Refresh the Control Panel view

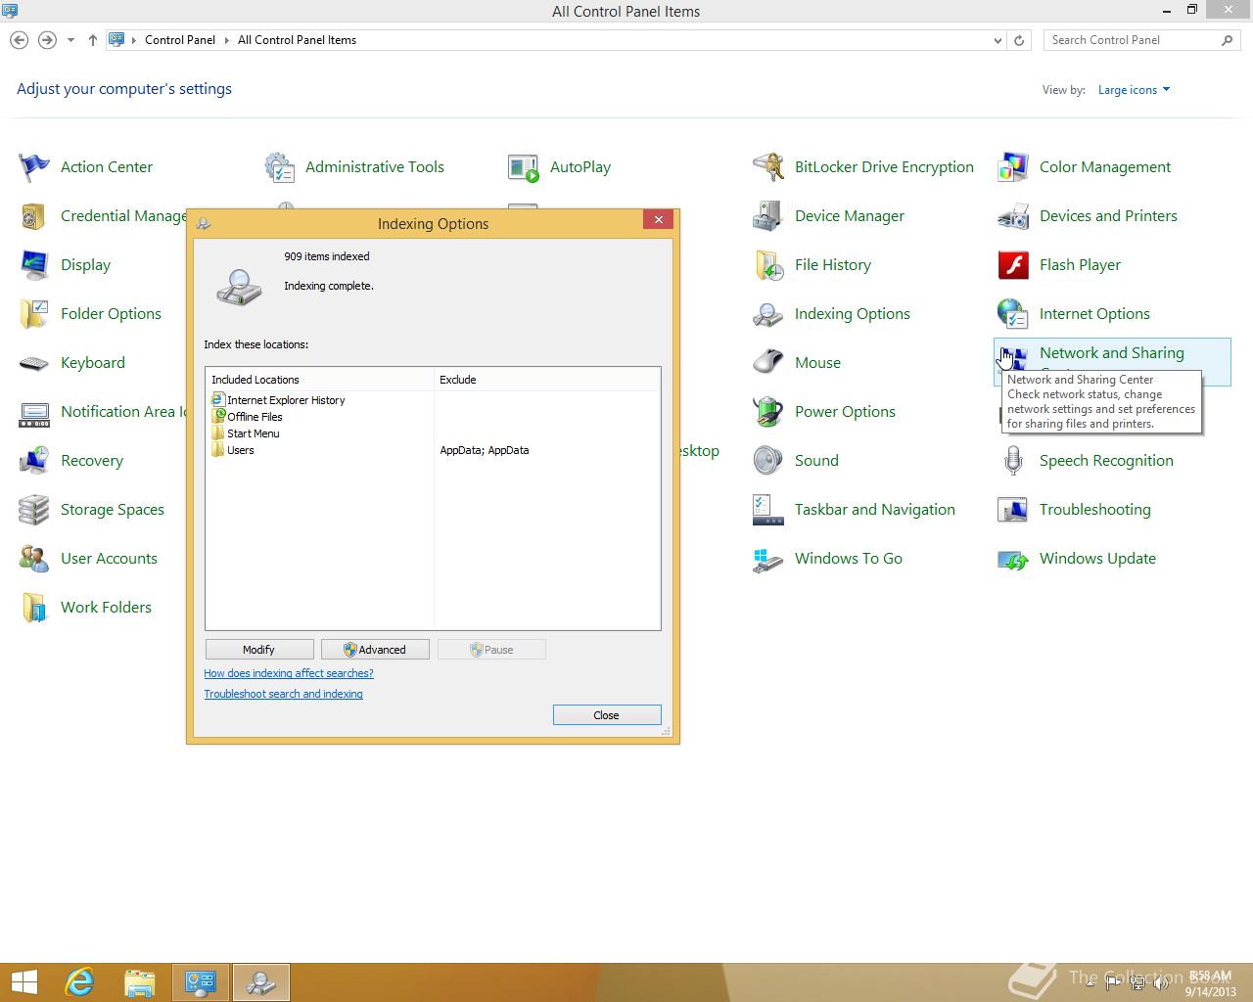click(x=1019, y=40)
